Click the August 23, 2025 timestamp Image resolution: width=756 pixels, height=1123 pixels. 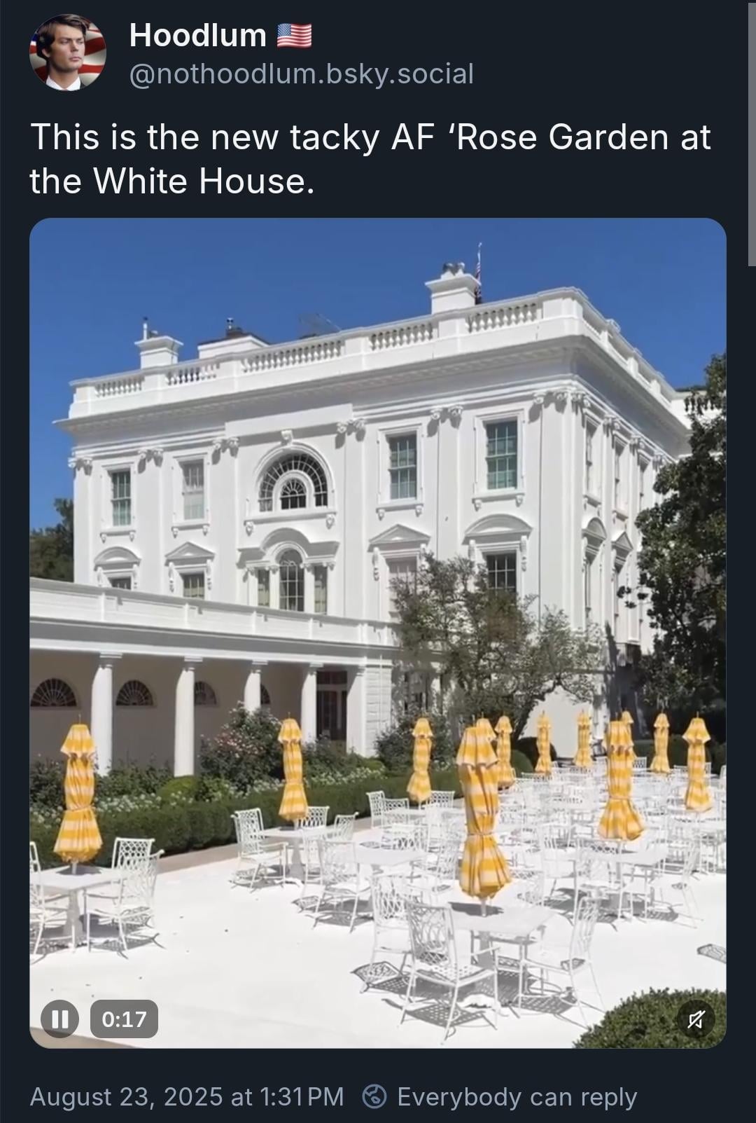click(187, 1096)
